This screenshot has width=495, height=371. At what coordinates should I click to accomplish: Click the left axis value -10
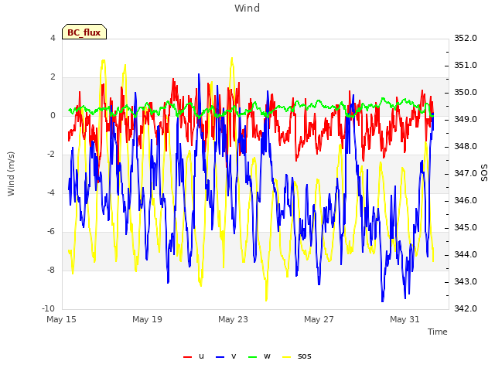coord(49,308)
